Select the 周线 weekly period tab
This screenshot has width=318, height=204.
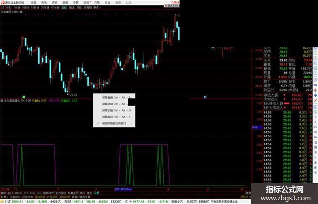point(72,8)
